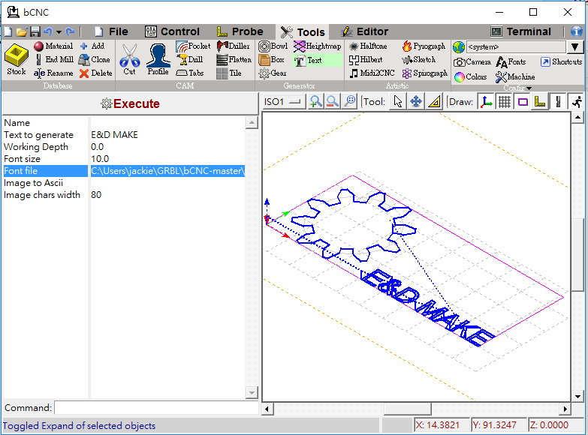This screenshot has width=588, height=435.
Task: Select the Gear generator
Action: point(273,73)
